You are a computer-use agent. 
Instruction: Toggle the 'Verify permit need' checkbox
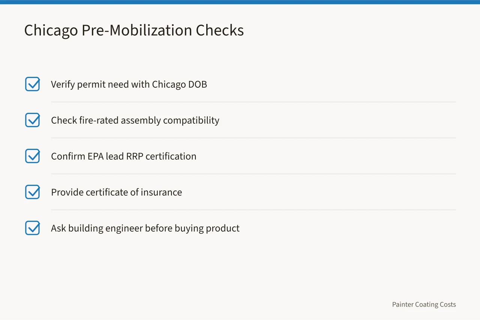point(33,84)
